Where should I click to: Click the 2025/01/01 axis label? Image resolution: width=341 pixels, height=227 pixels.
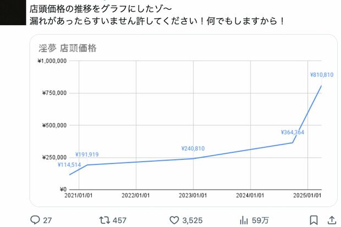[307, 195]
